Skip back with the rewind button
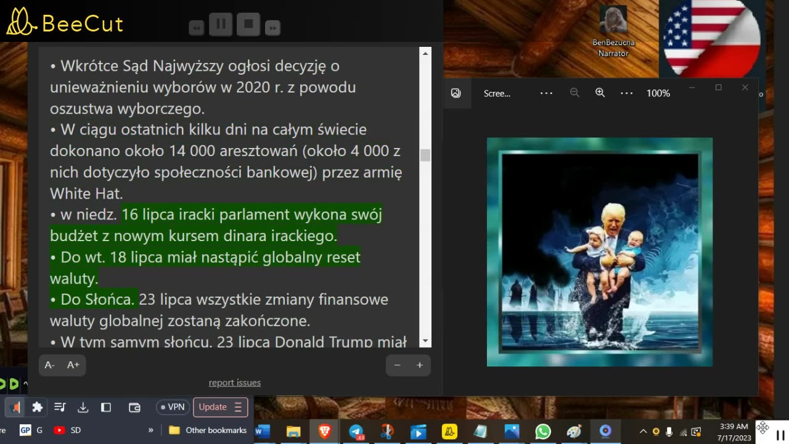The height and width of the screenshot is (444, 789). pyautogui.click(x=197, y=28)
